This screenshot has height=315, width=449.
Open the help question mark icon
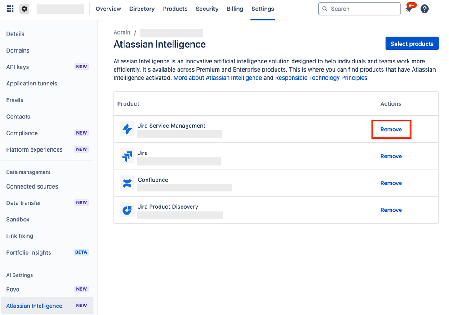coord(424,9)
